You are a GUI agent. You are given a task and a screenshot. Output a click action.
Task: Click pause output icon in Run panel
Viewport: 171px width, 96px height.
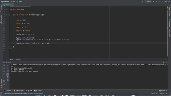(4, 71)
